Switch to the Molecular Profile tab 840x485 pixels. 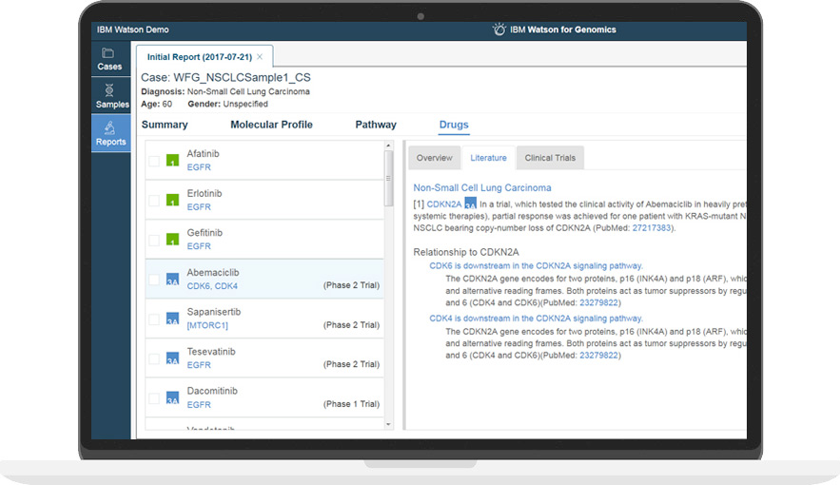tap(271, 125)
